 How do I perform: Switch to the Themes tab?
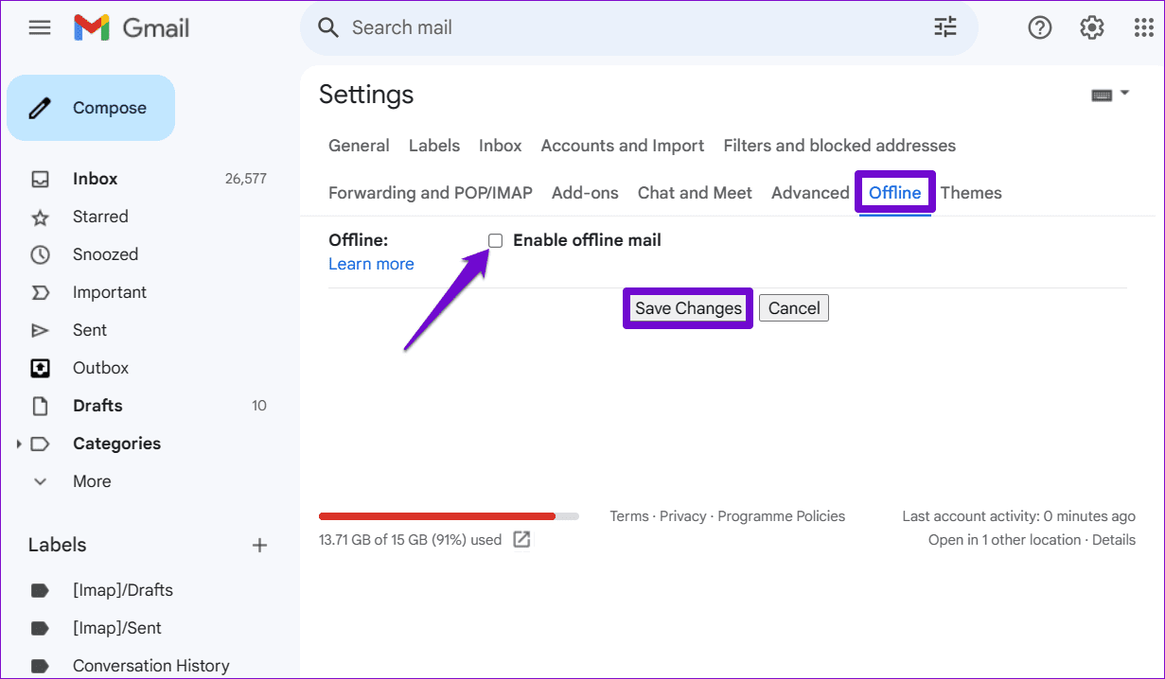pyautogui.click(x=971, y=192)
